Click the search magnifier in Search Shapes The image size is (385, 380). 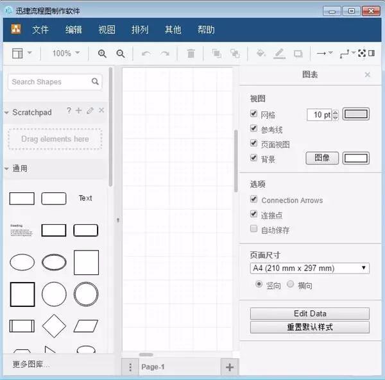pos(95,81)
